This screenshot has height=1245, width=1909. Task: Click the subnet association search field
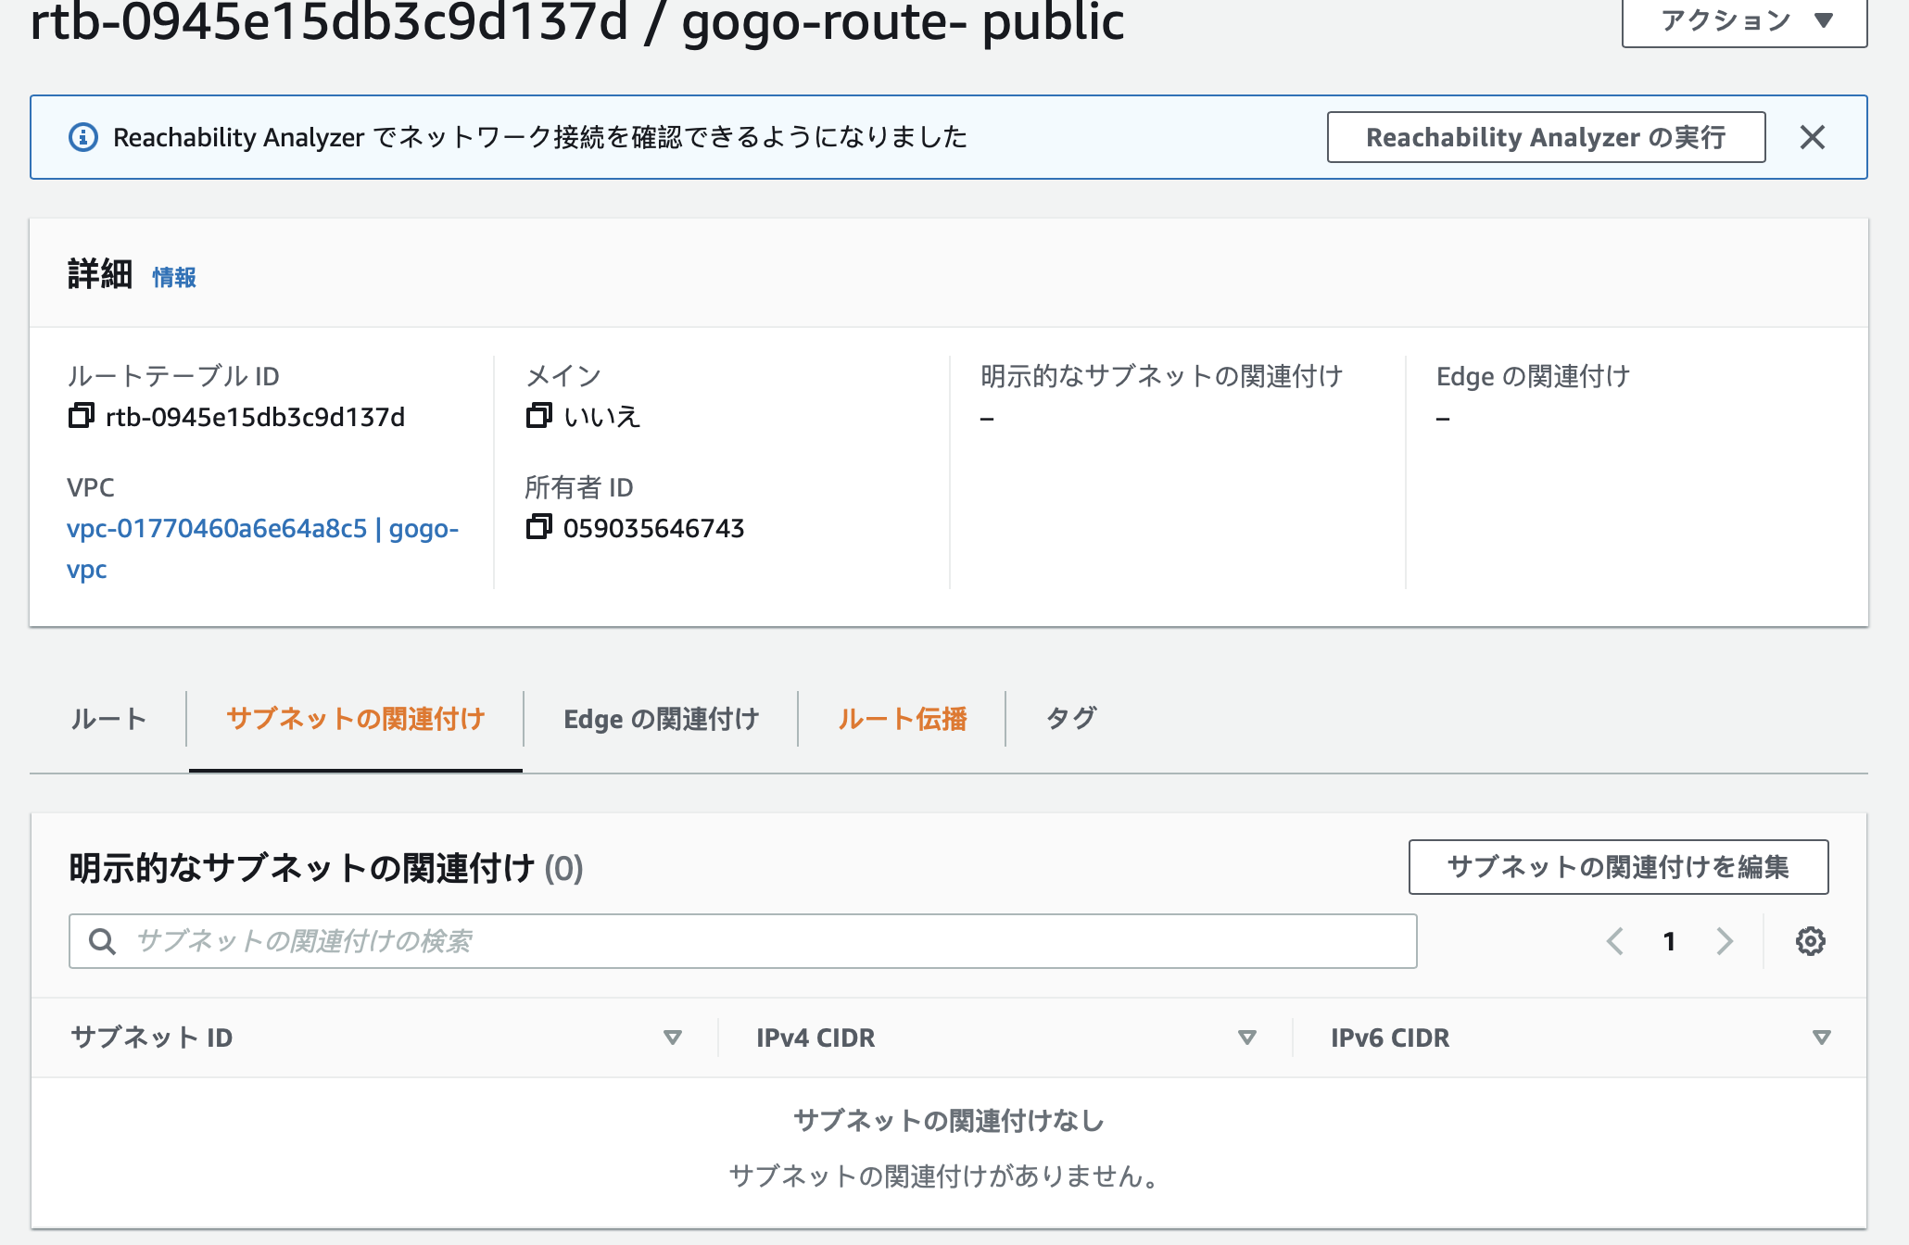coord(649,940)
